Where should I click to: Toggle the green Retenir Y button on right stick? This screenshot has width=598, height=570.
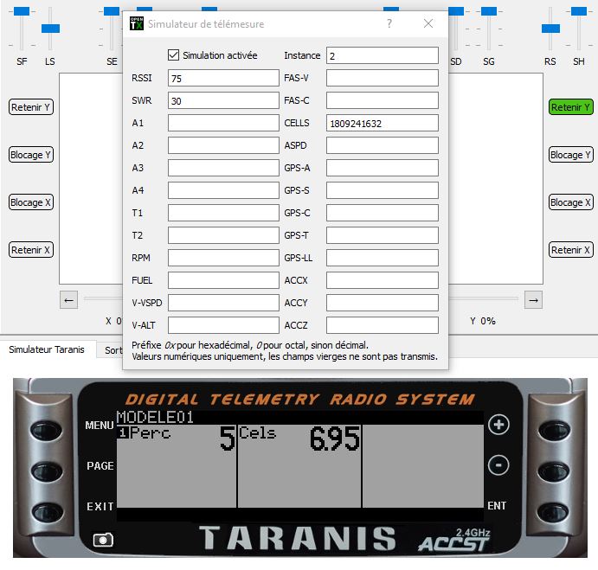(570, 107)
